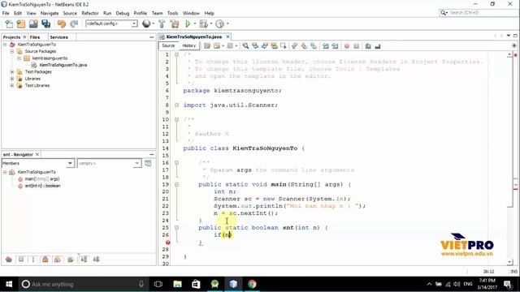
Task: Select KiemTraSoNguyenTo.java in the Projects tree
Action: [x=63, y=65]
